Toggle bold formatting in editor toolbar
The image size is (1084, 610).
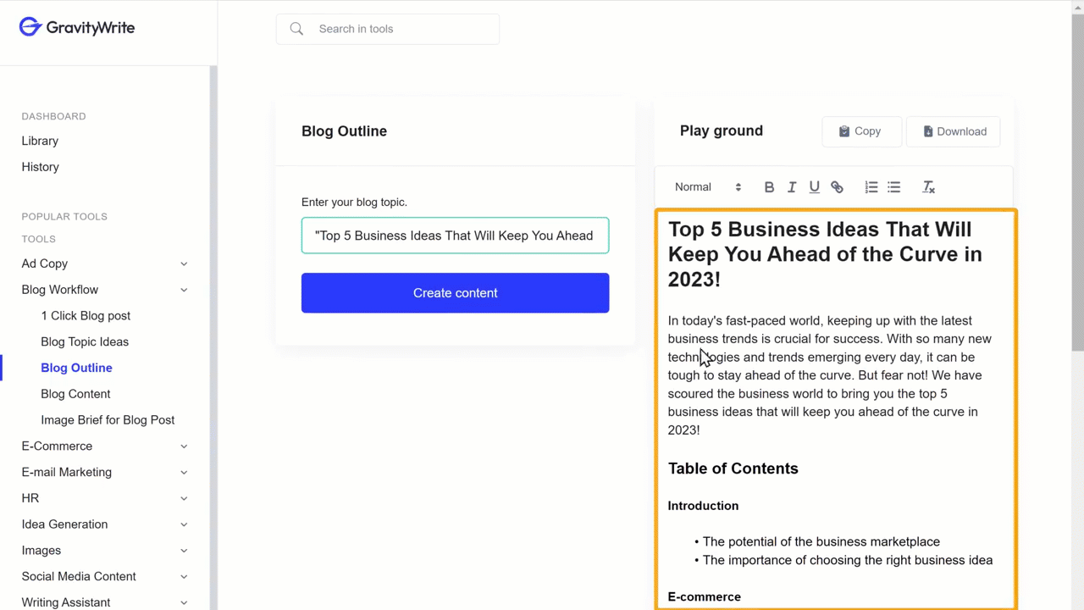pos(769,187)
